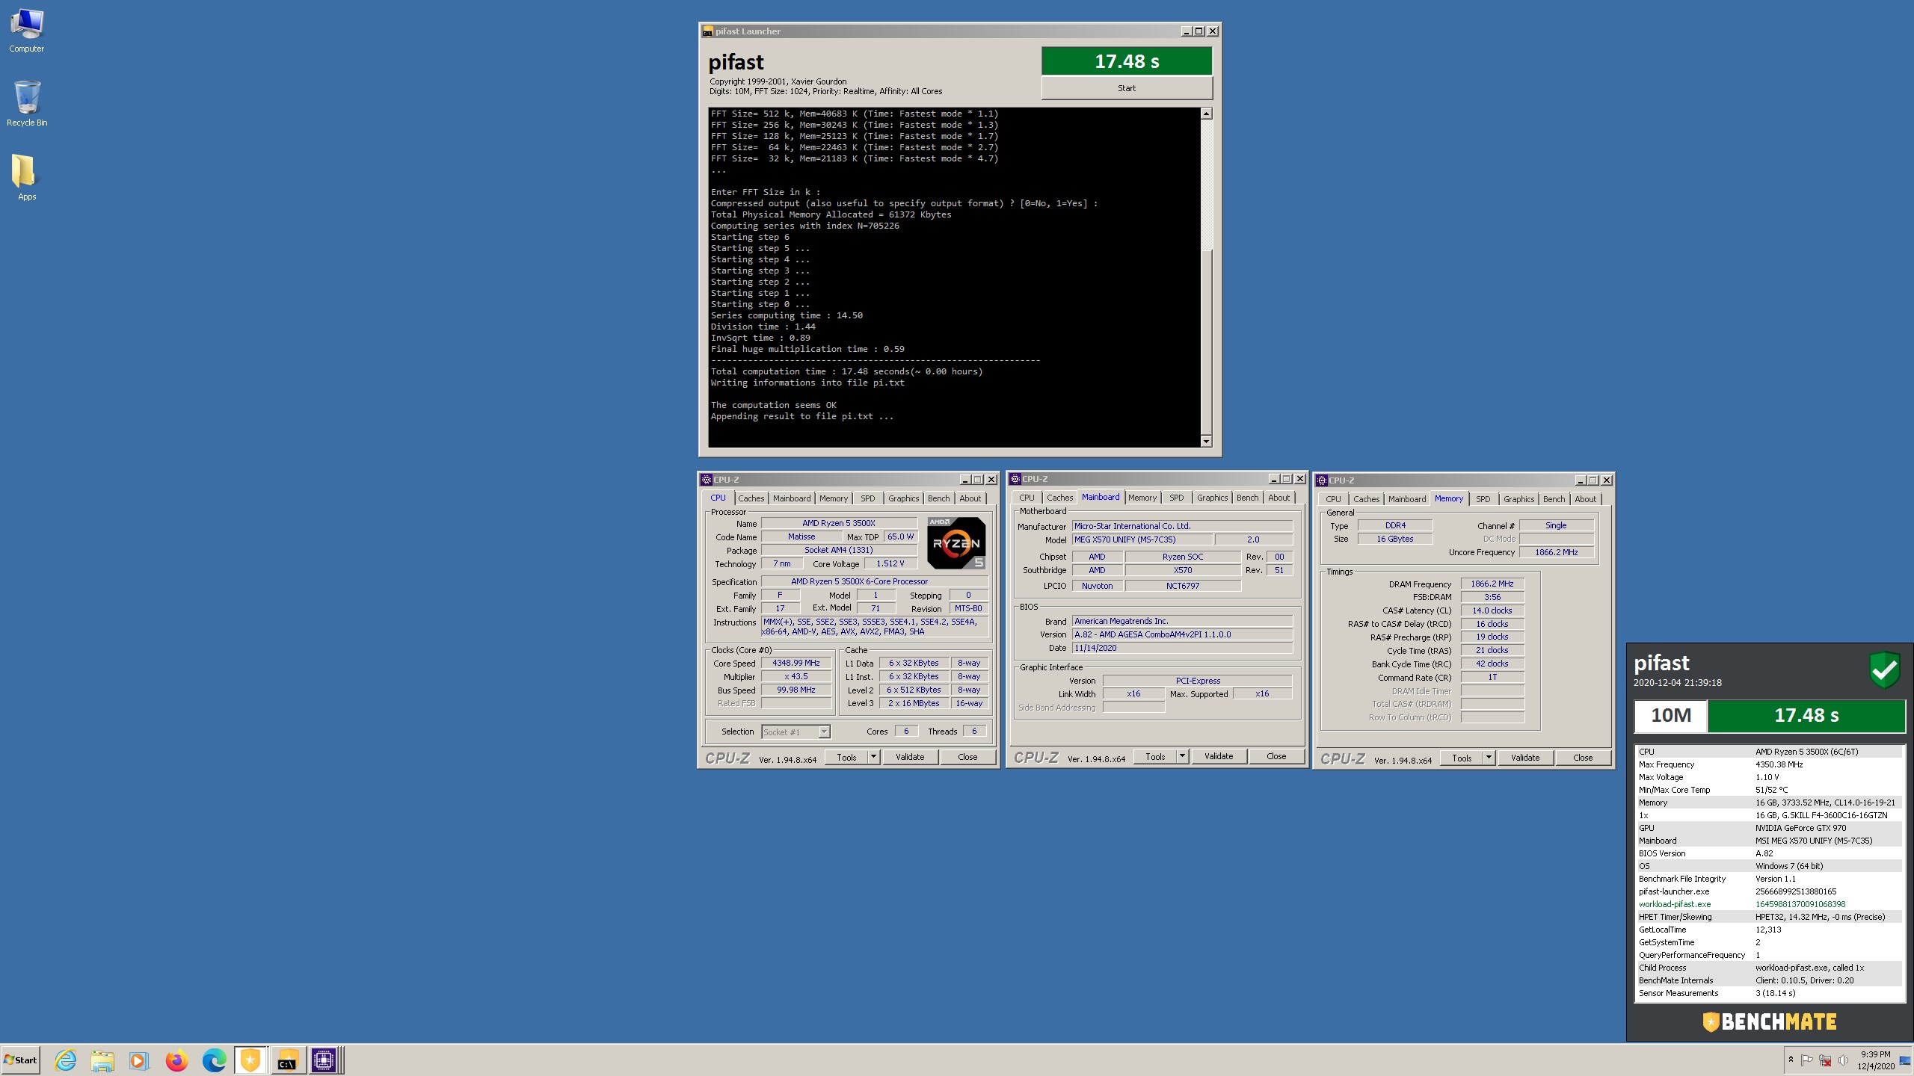Open Tools dropdown arrow in CPU-Z Mainboard window
1914x1076 pixels.
coord(1182,756)
